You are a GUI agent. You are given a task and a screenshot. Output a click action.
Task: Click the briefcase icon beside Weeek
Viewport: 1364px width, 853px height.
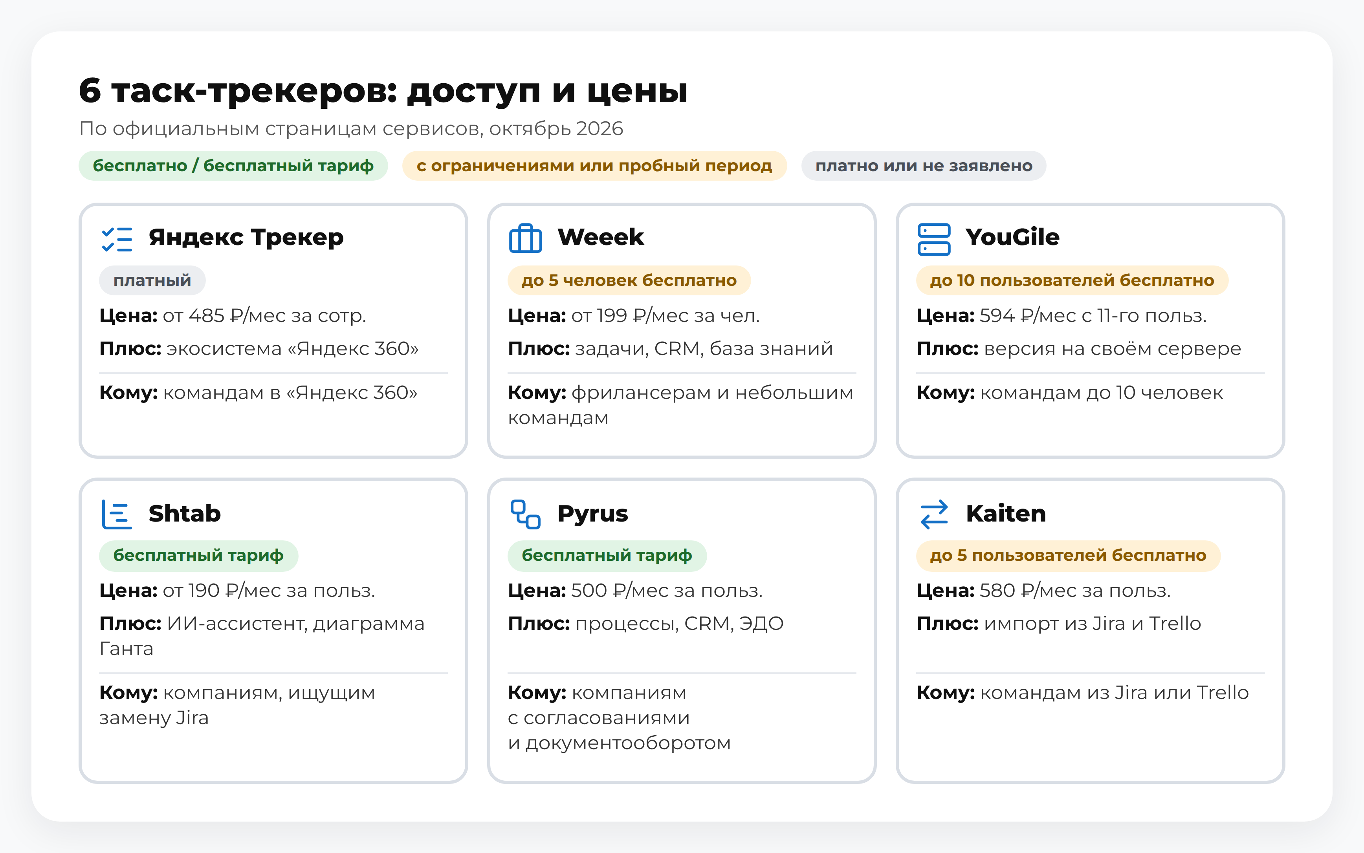(525, 239)
